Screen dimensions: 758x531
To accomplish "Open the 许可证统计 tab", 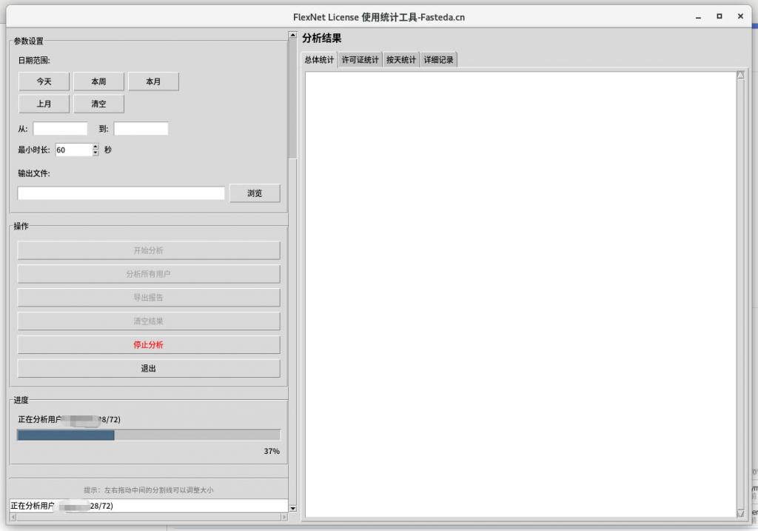I will [x=360, y=61].
